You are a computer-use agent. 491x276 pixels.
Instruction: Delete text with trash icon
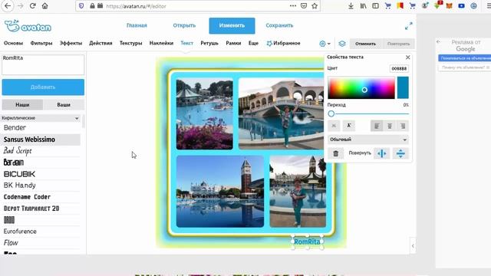pyautogui.click(x=336, y=153)
